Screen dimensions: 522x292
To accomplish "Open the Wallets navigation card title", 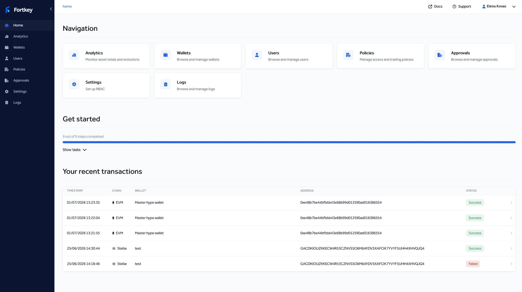I will (x=184, y=53).
